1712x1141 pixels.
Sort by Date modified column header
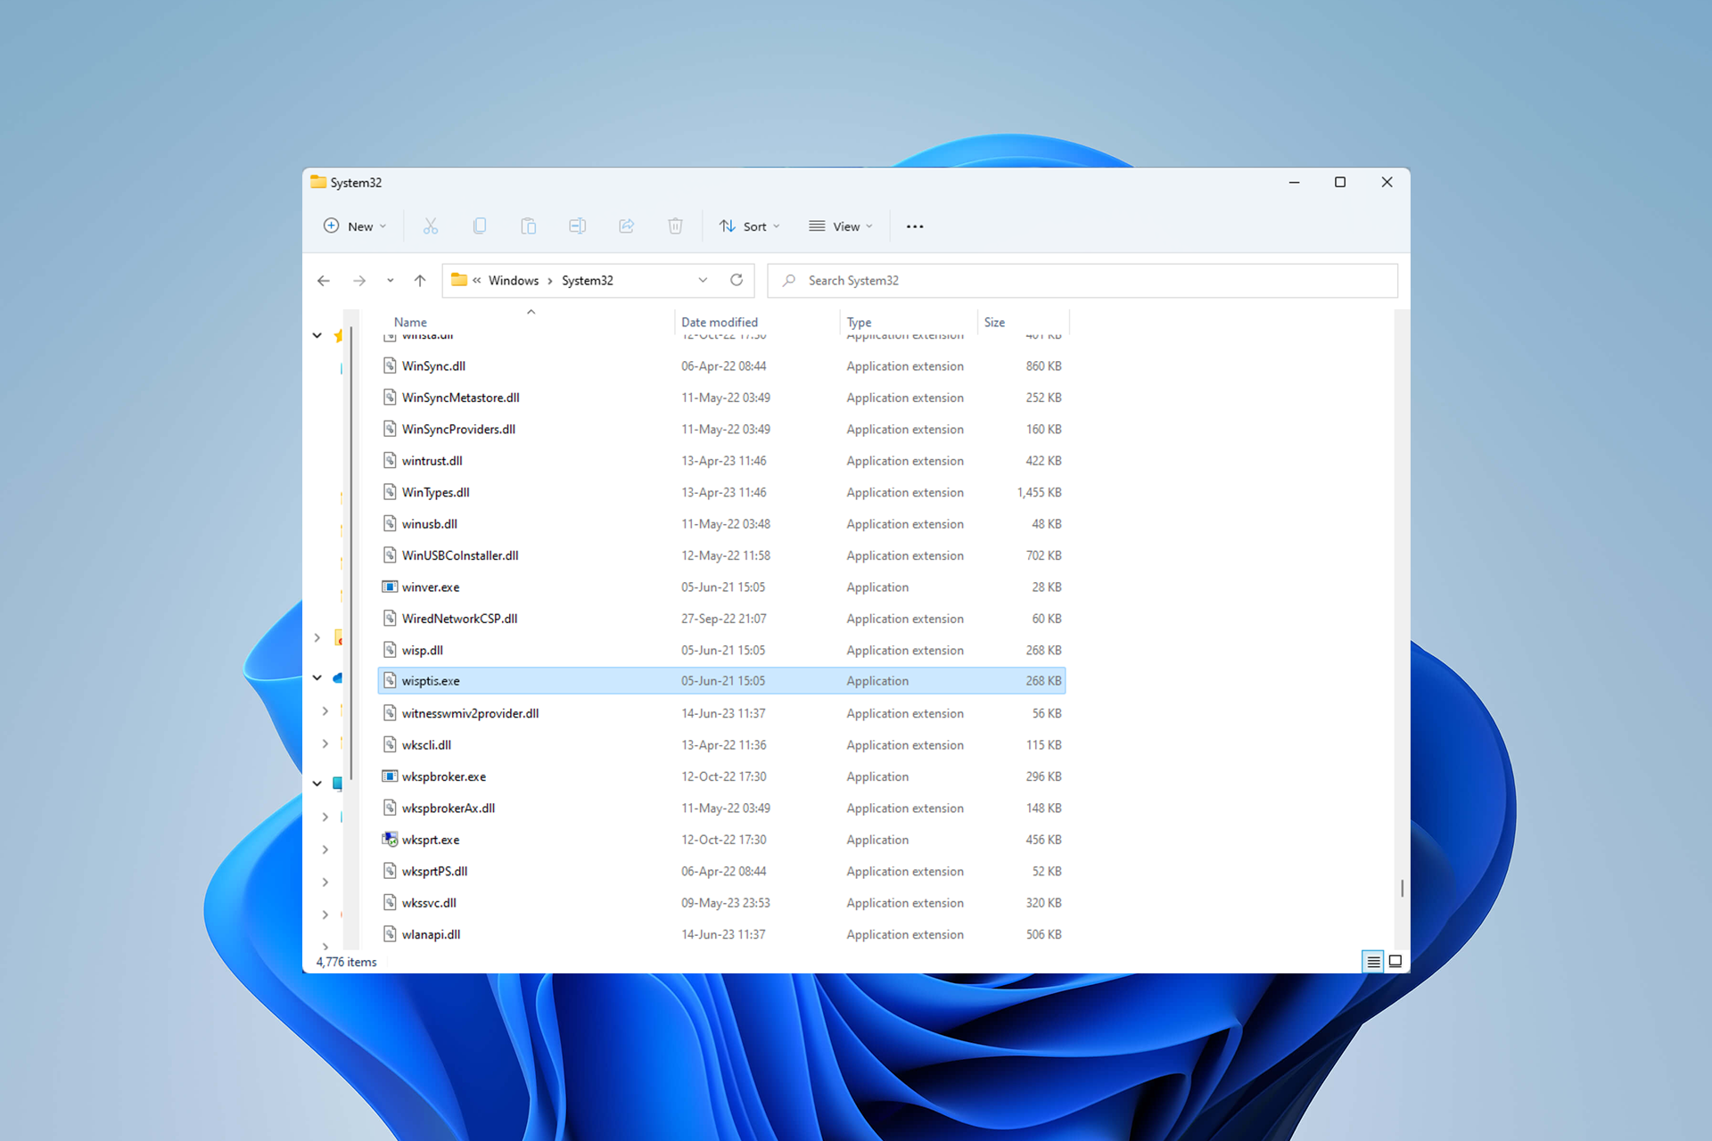(720, 322)
